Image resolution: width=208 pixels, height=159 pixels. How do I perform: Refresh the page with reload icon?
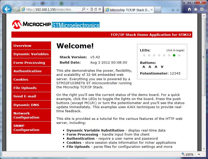[x=96, y=9]
